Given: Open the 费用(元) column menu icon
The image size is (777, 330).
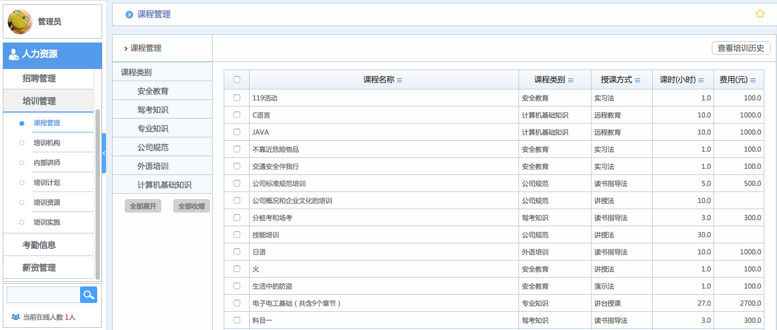Looking at the screenshot, I should (753, 79).
